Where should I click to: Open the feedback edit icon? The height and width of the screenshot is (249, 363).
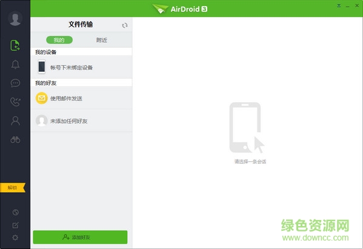click(x=16, y=225)
